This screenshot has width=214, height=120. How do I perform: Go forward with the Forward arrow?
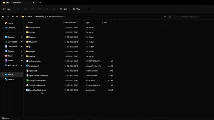click(x=8, y=17)
